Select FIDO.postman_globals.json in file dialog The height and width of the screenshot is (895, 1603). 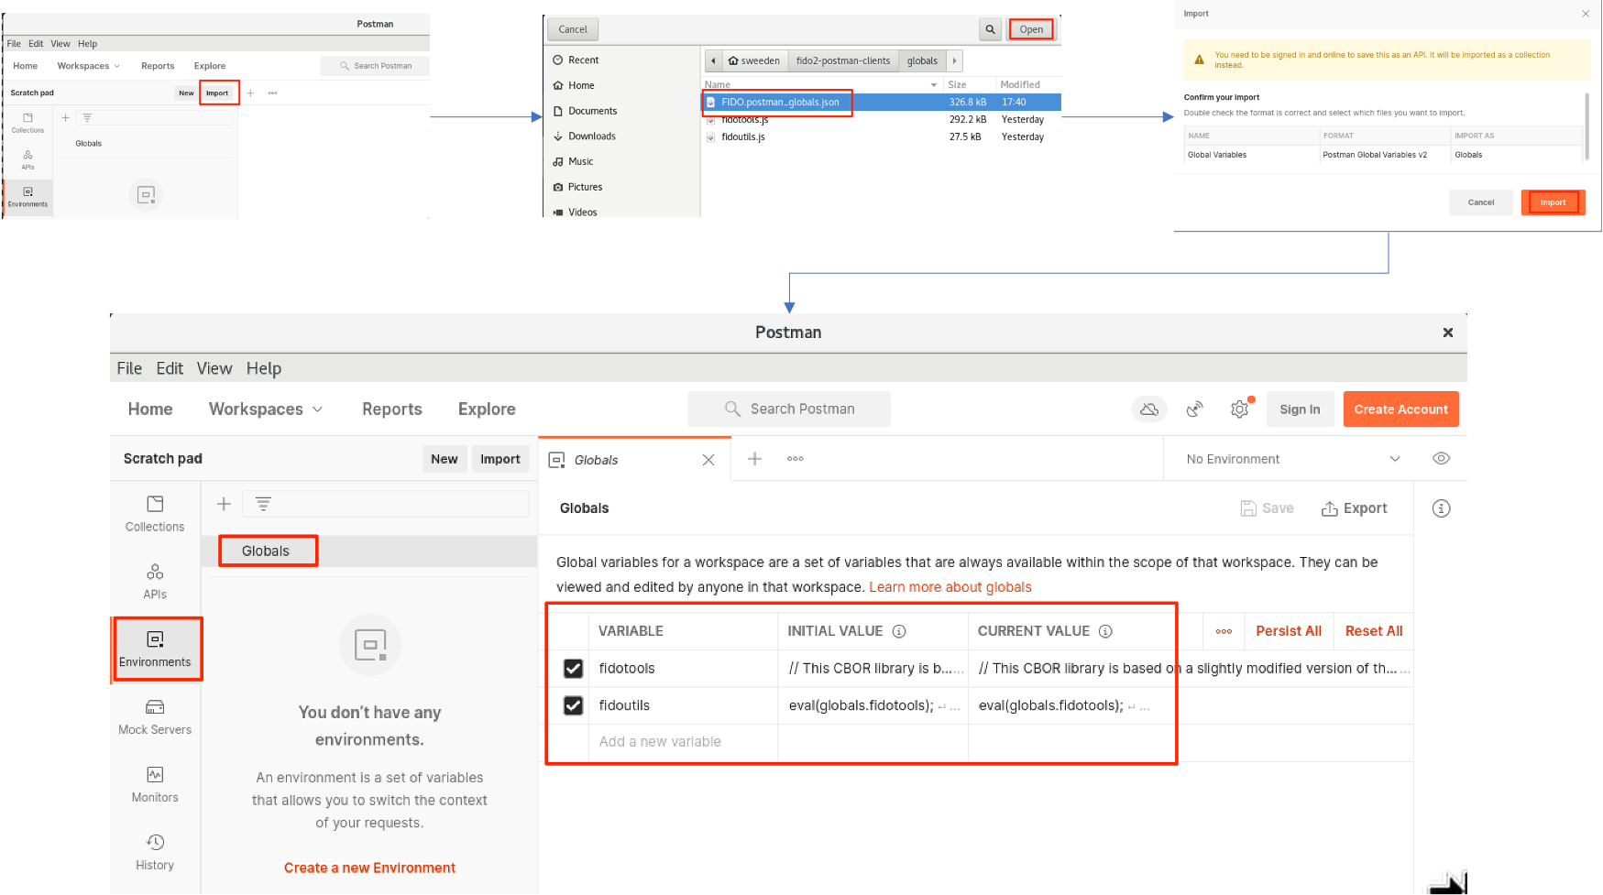pyautogui.click(x=779, y=103)
